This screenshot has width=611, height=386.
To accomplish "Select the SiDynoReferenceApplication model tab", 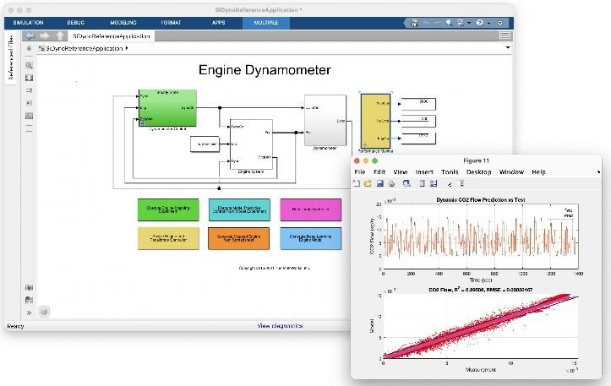I will [112, 36].
